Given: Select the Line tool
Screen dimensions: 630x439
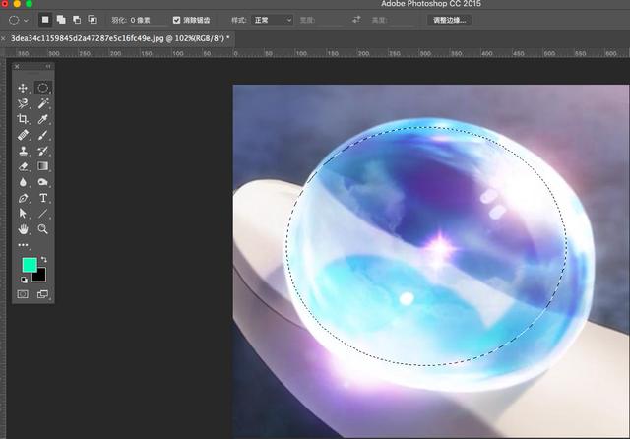Looking at the screenshot, I should click(x=42, y=214).
